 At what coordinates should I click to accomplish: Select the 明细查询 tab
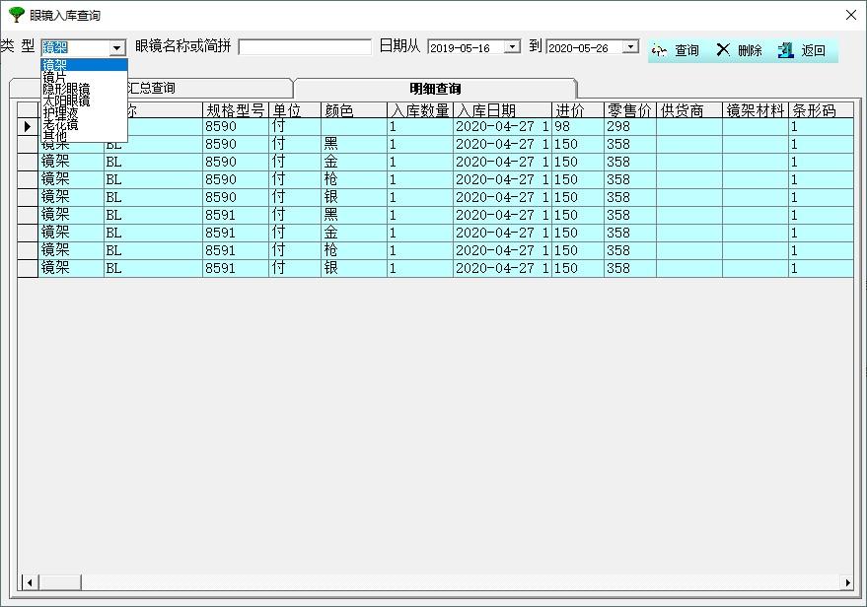coord(435,89)
